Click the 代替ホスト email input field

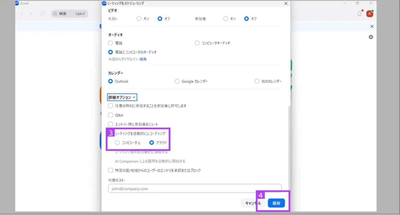195,188
